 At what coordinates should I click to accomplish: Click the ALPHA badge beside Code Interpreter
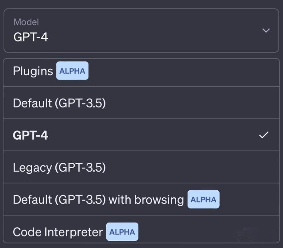[x=122, y=232]
